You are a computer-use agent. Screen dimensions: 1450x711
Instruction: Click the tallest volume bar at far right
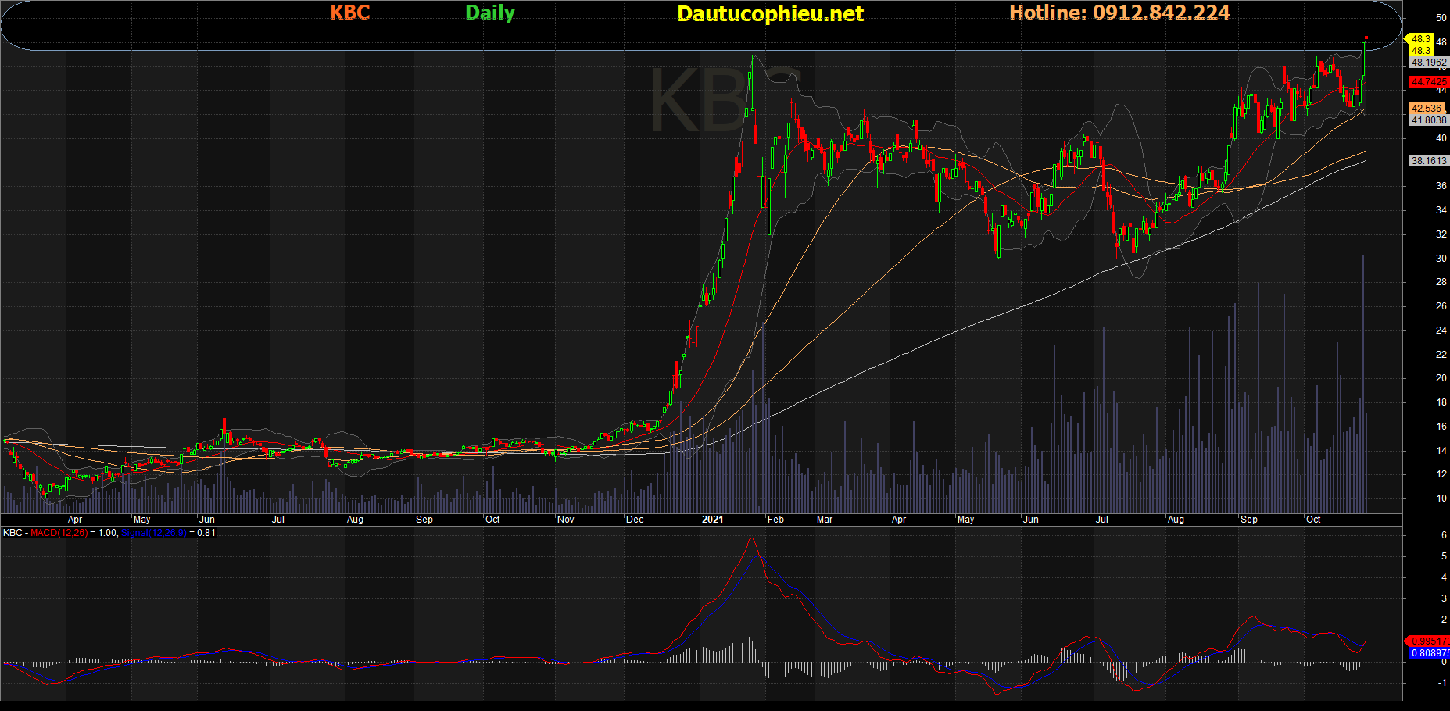1363,383
